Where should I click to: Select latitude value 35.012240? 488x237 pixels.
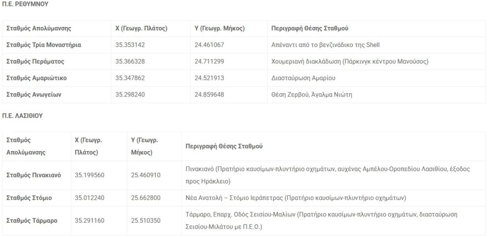(89, 198)
